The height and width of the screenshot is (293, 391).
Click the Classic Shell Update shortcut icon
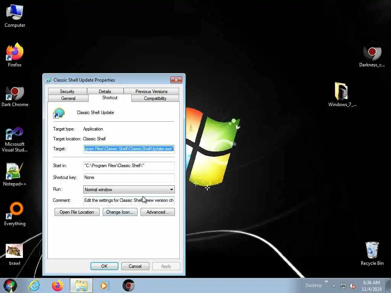click(x=59, y=113)
